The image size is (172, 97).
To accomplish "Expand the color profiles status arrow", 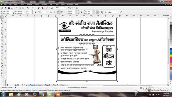I will point(71,90).
